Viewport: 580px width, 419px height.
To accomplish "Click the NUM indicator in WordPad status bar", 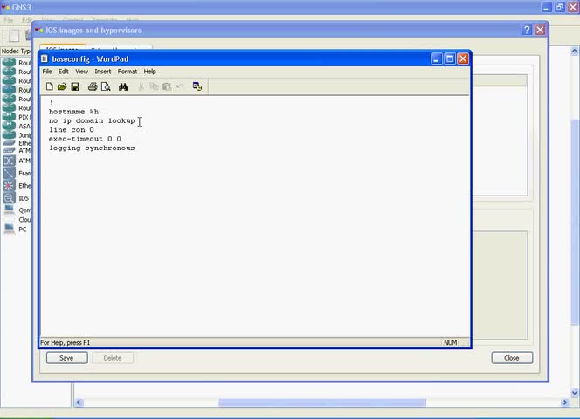I will click(450, 342).
